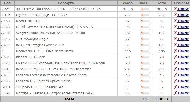The height and width of the screenshot is (105, 190).
Task: Click the Eliminar link for G.Skill Extreme memory
Action: [183, 27]
